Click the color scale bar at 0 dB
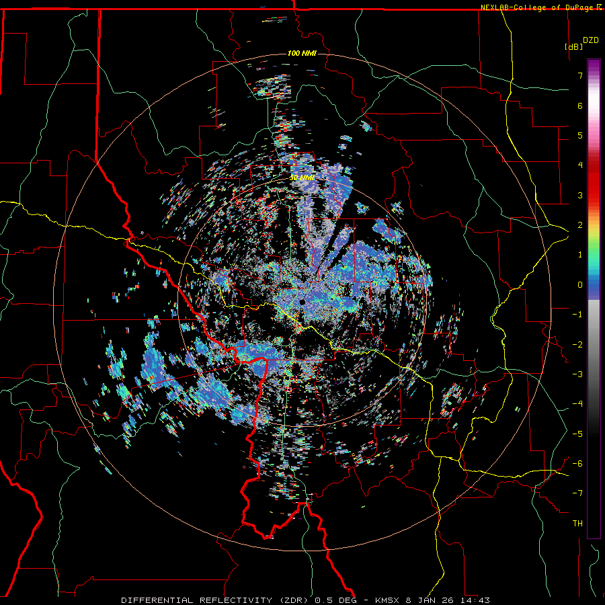This screenshot has width=605, height=605. coord(594,285)
